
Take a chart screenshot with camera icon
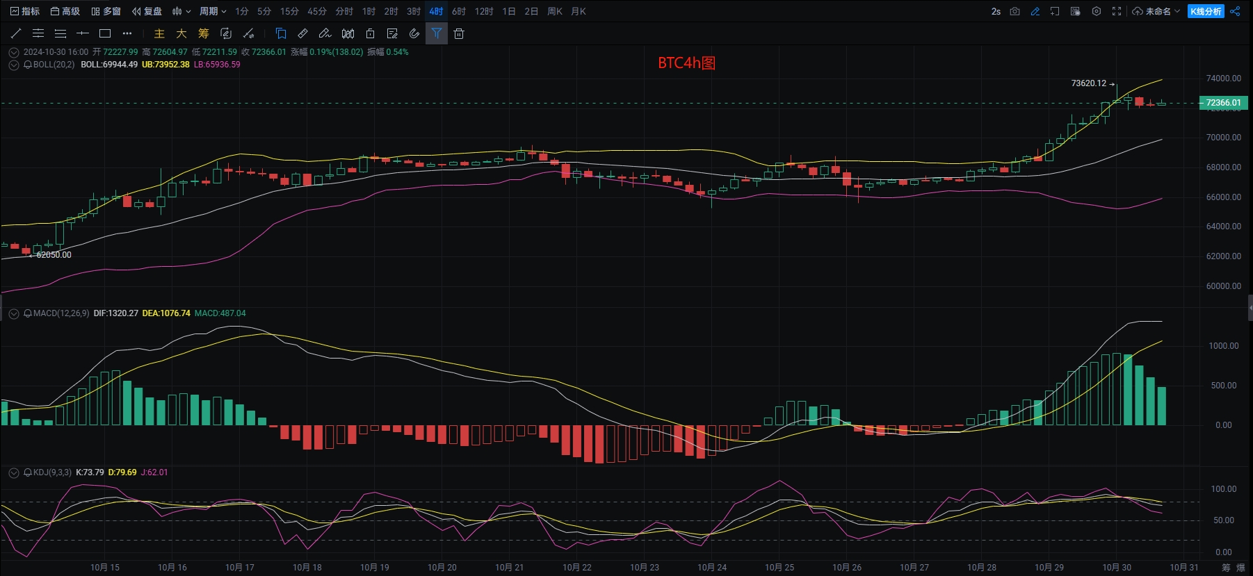click(x=1014, y=11)
